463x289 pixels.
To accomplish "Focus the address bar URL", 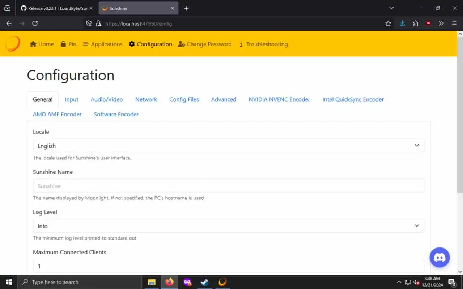I will point(138,23).
